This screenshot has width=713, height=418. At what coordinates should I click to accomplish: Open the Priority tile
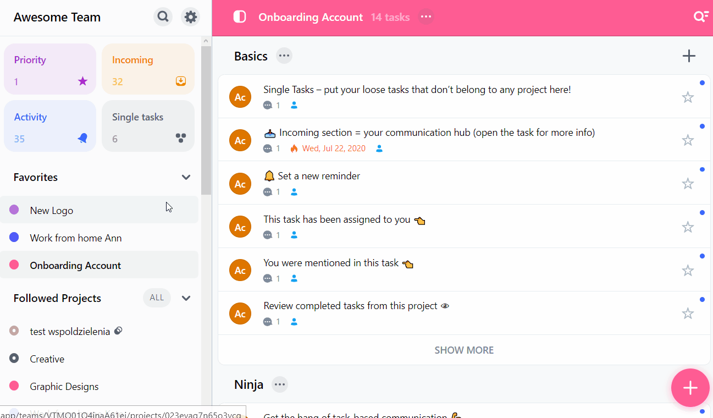click(x=50, y=69)
